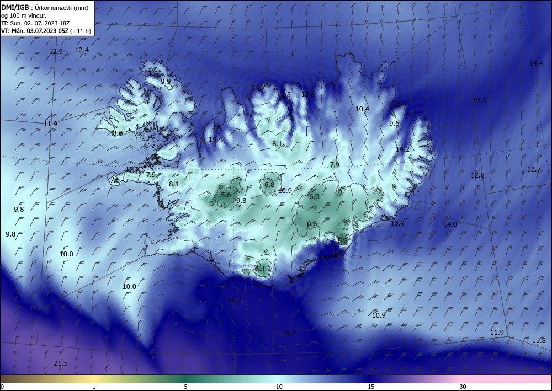Click the 12.8 value label
This screenshot has width=552, height=391.
477,175
